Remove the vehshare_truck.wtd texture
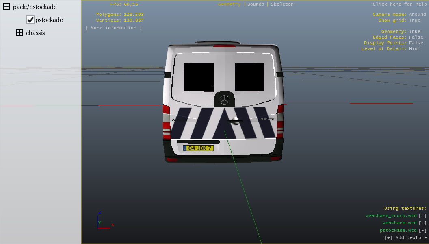Viewport: 429px width, 244px height. (422, 216)
